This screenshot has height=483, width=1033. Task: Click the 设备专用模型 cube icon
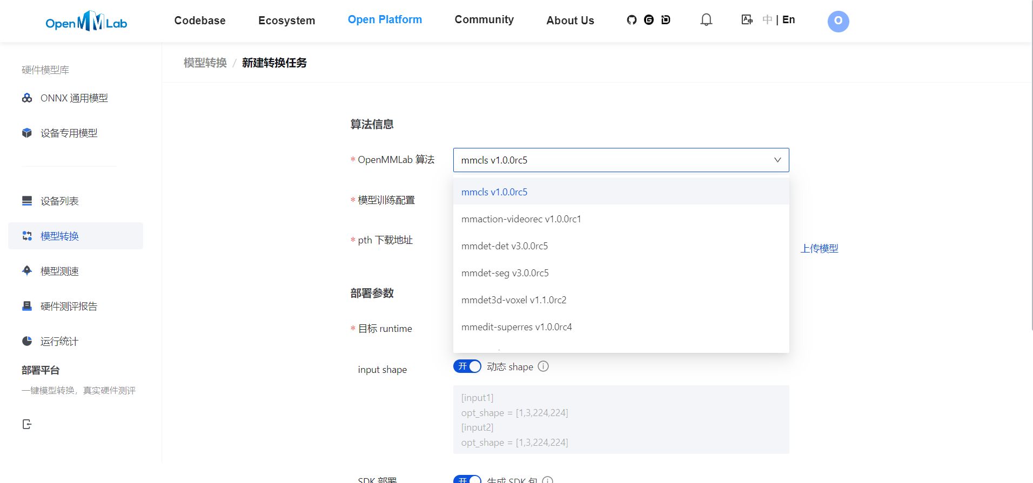27,133
